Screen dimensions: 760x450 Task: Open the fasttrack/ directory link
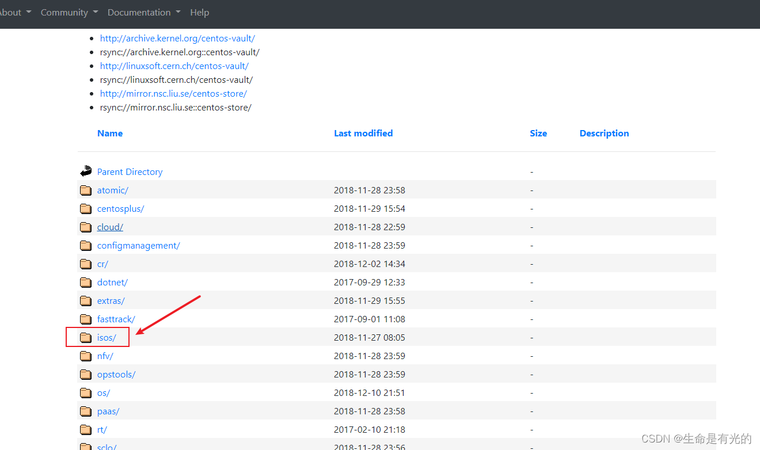coord(116,319)
